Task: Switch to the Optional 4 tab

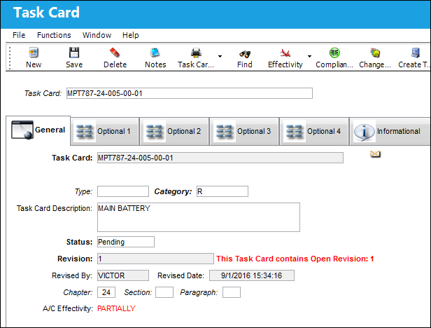Action: pos(314,131)
